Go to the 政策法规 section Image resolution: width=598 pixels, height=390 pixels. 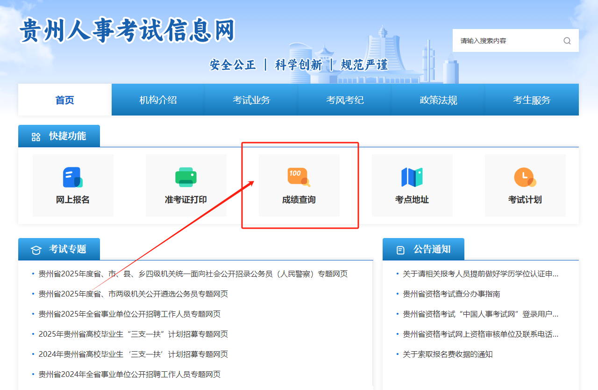point(438,100)
